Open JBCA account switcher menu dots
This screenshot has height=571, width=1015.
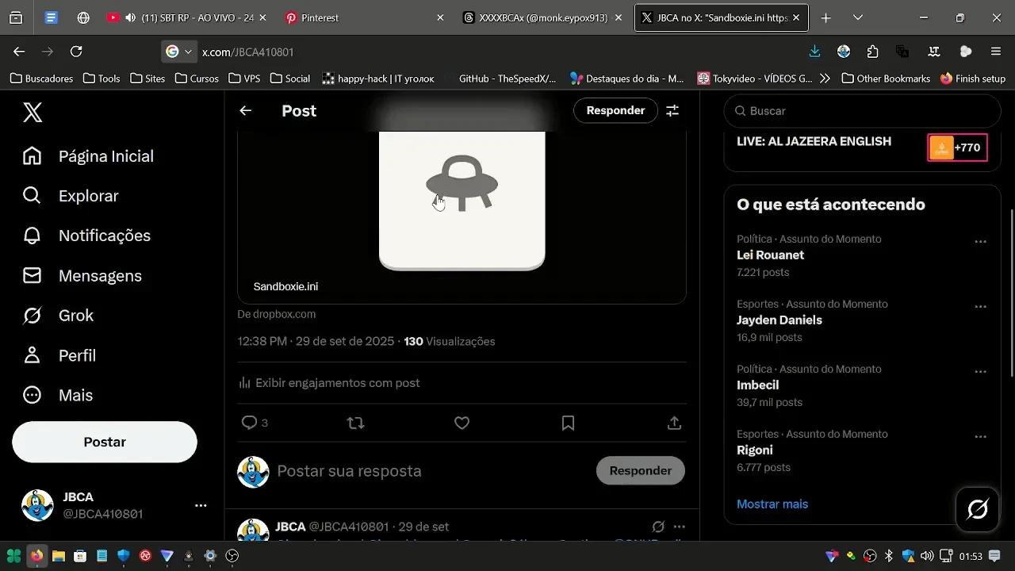[201, 505]
